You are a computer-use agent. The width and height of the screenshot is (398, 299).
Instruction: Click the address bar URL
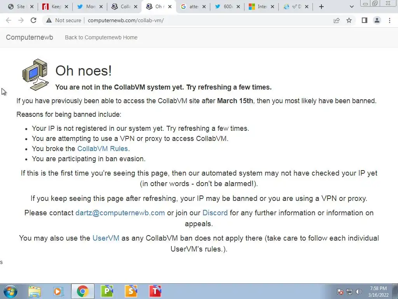(x=126, y=20)
